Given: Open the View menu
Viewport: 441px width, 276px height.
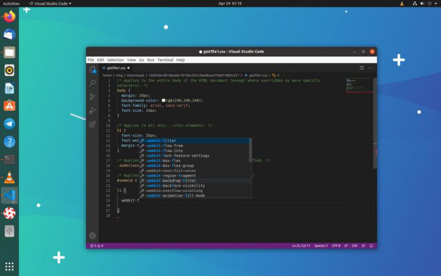Looking at the screenshot, I should (x=131, y=60).
